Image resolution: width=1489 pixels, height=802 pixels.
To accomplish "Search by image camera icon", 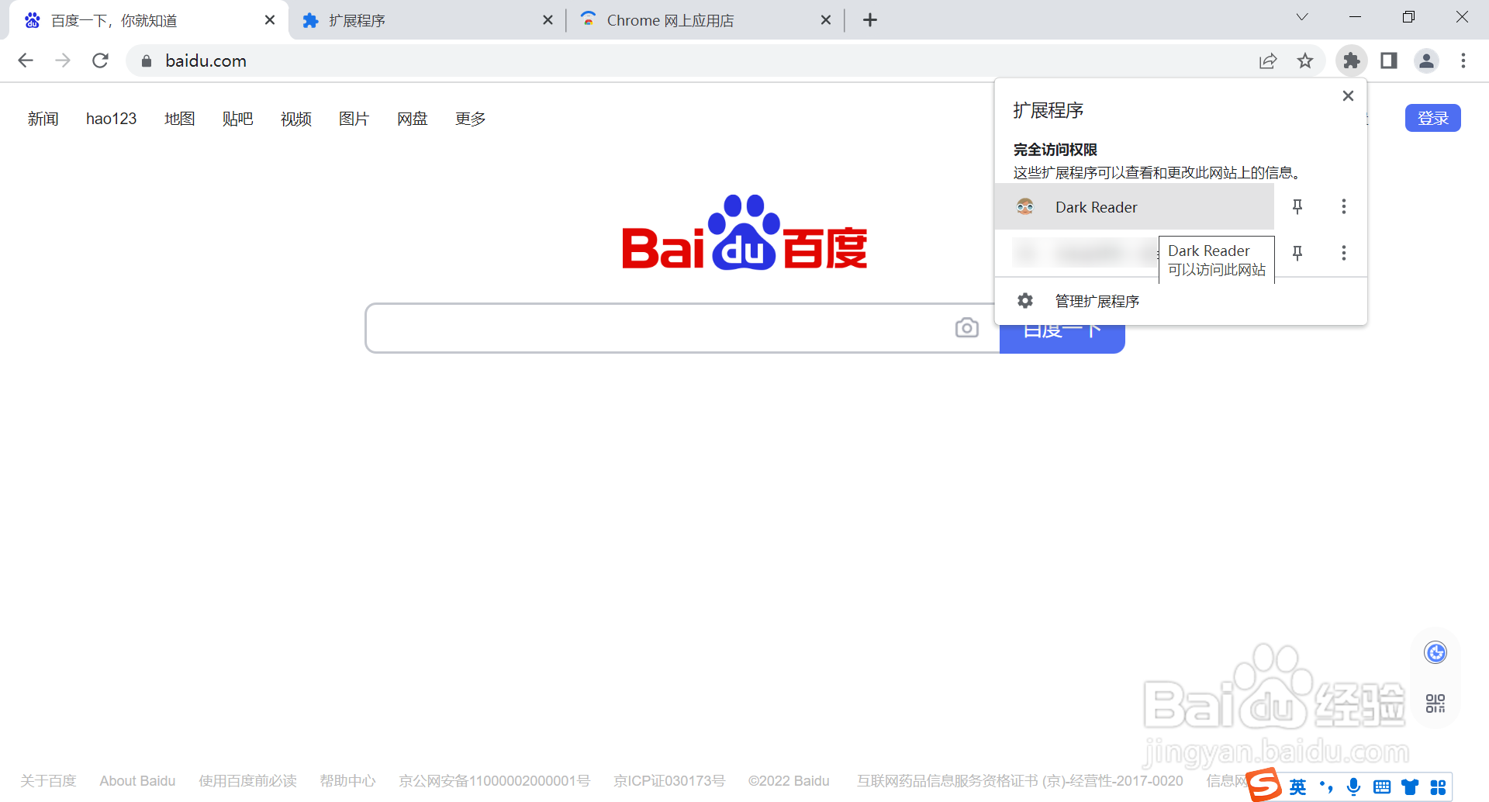I will click(x=967, y=328).
